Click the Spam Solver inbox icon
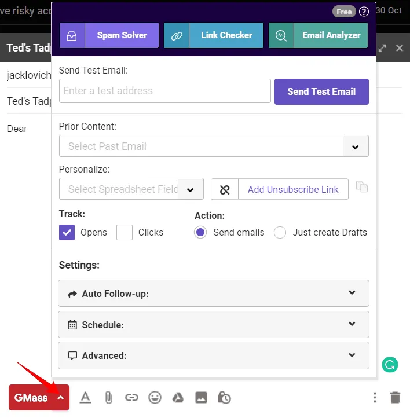410x418 pixels. 72,35
